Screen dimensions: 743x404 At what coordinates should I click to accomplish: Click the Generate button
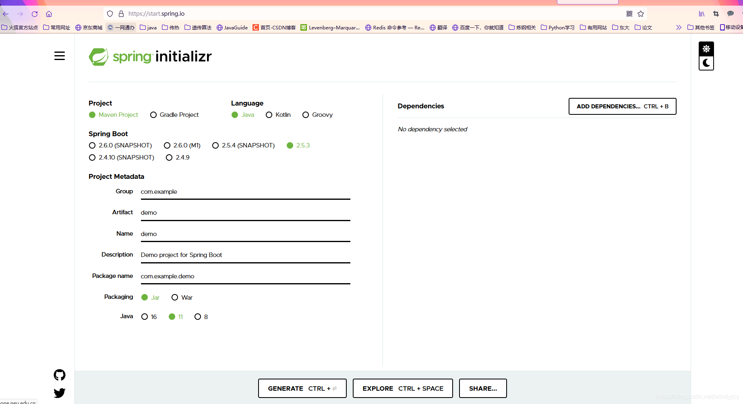pos(302,388)
